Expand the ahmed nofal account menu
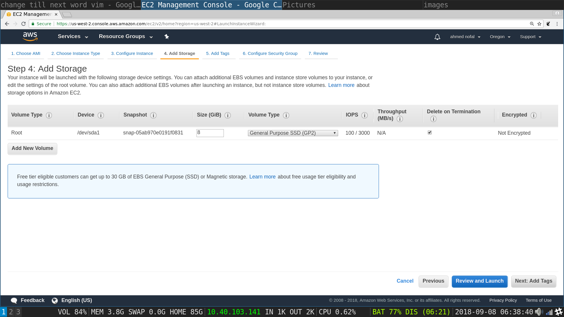Screen dimensions: 564x317 tap(465, 37)
